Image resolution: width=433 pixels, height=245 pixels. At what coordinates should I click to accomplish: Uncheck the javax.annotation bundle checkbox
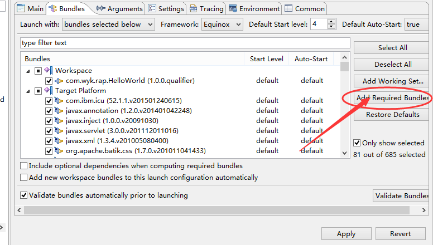click(x=49, y=111)
